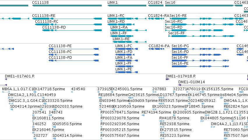Click the CG11138-RE transcript label
Screen dimensions: 248x140
[x=44, y=16]
